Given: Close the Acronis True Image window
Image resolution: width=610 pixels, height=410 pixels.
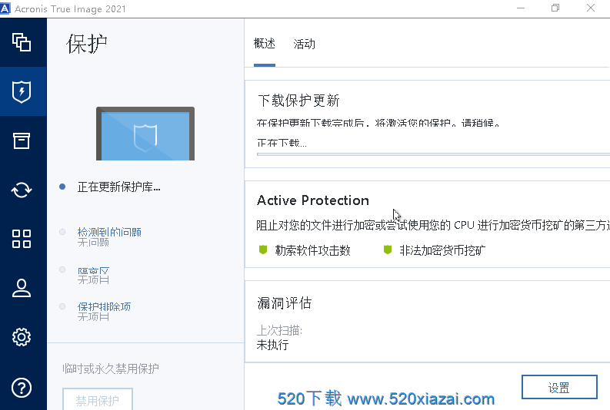Looking at the screenshot, I should (591, 8).
